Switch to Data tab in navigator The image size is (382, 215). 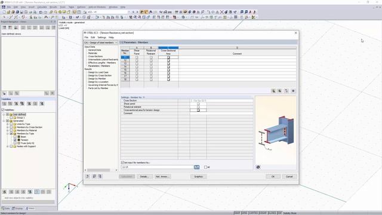6,208
